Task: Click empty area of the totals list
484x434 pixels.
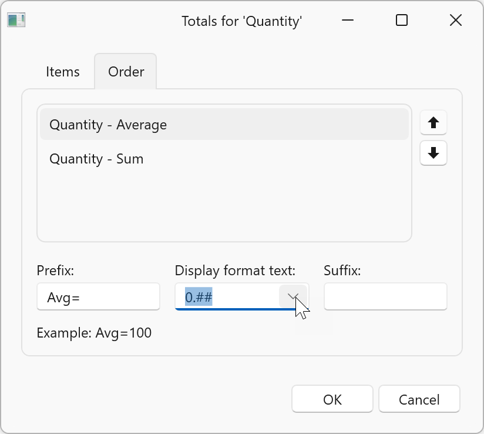Action: pos(224,206)
